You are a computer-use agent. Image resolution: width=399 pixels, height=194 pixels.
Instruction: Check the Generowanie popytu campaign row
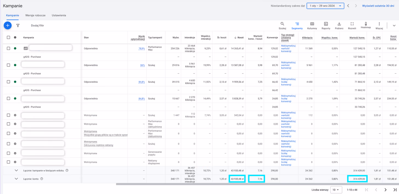click(x=8, y=153)
